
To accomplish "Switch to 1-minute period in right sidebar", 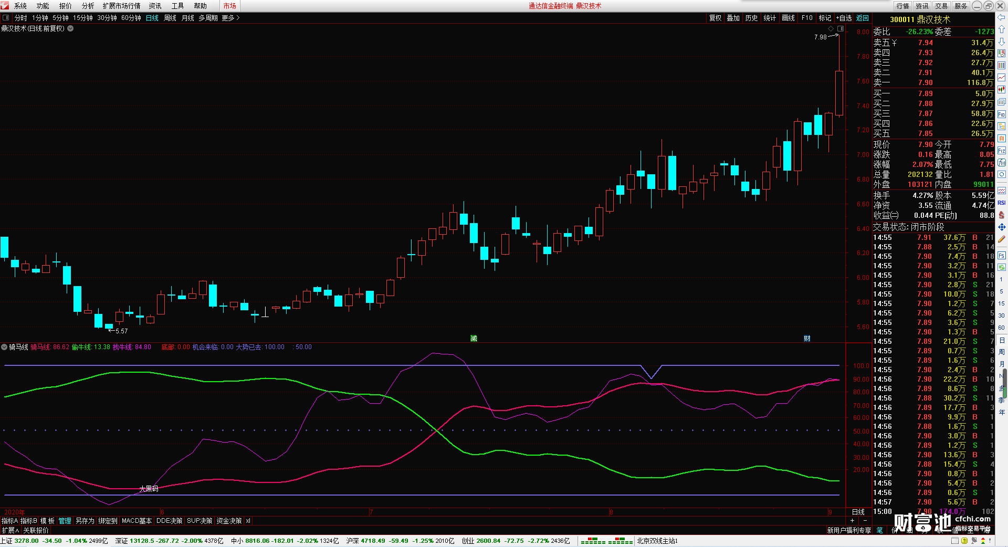I will [1001, 279].
